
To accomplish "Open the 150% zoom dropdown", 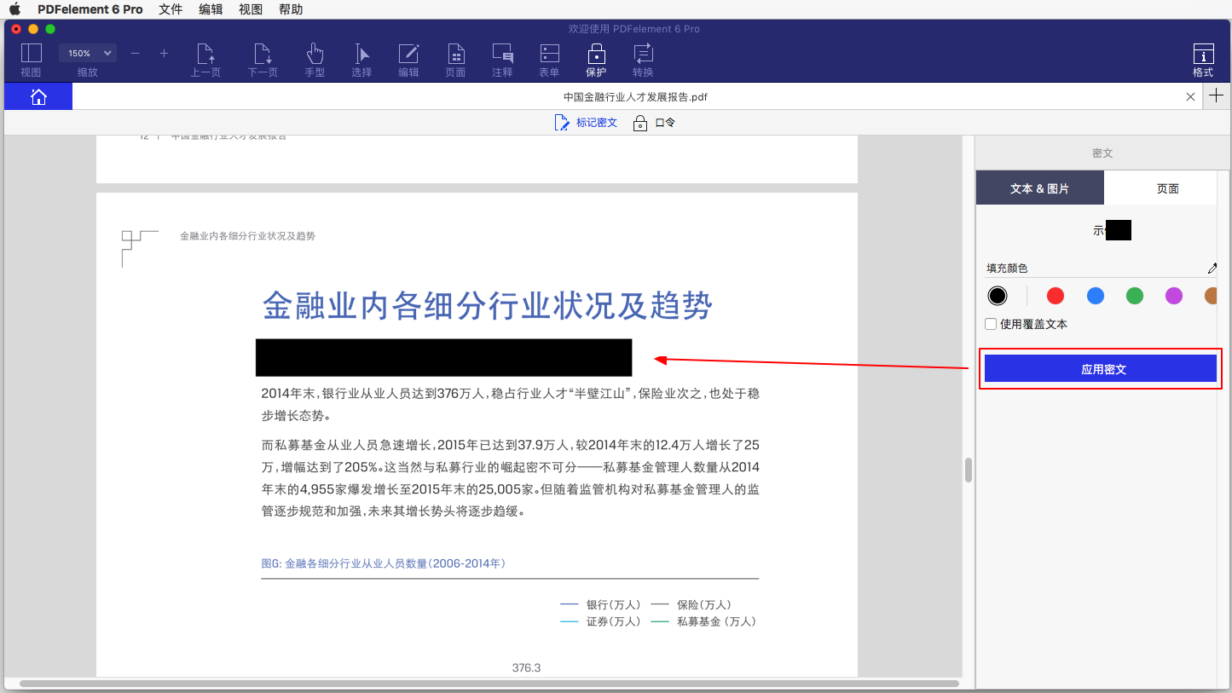I will [87, 53].
